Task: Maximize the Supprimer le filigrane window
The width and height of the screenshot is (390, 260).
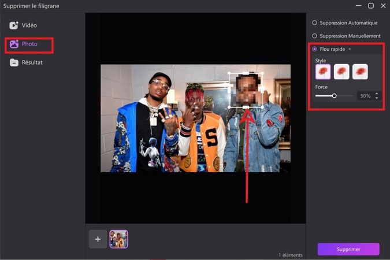Action: pos(371,6)
